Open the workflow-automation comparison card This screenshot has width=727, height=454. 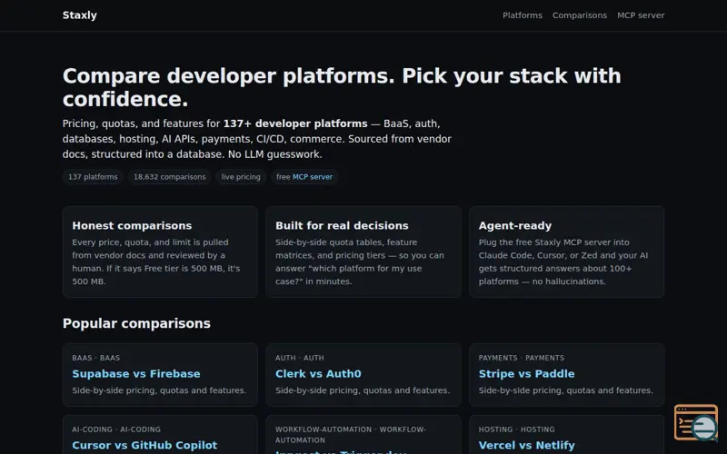(x=363, y=435)
